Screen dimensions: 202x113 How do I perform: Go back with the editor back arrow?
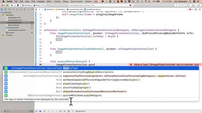pyautogui.click(x=39, y=9)
